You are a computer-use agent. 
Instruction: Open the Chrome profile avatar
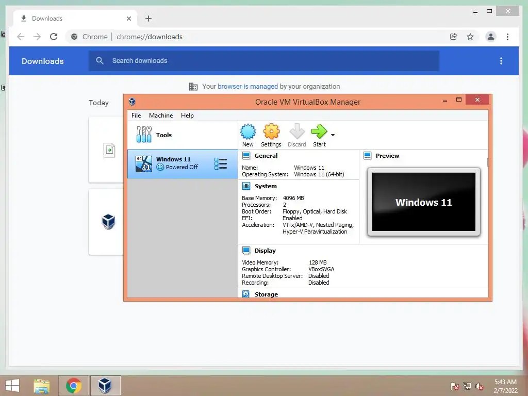tap(491, 37)
